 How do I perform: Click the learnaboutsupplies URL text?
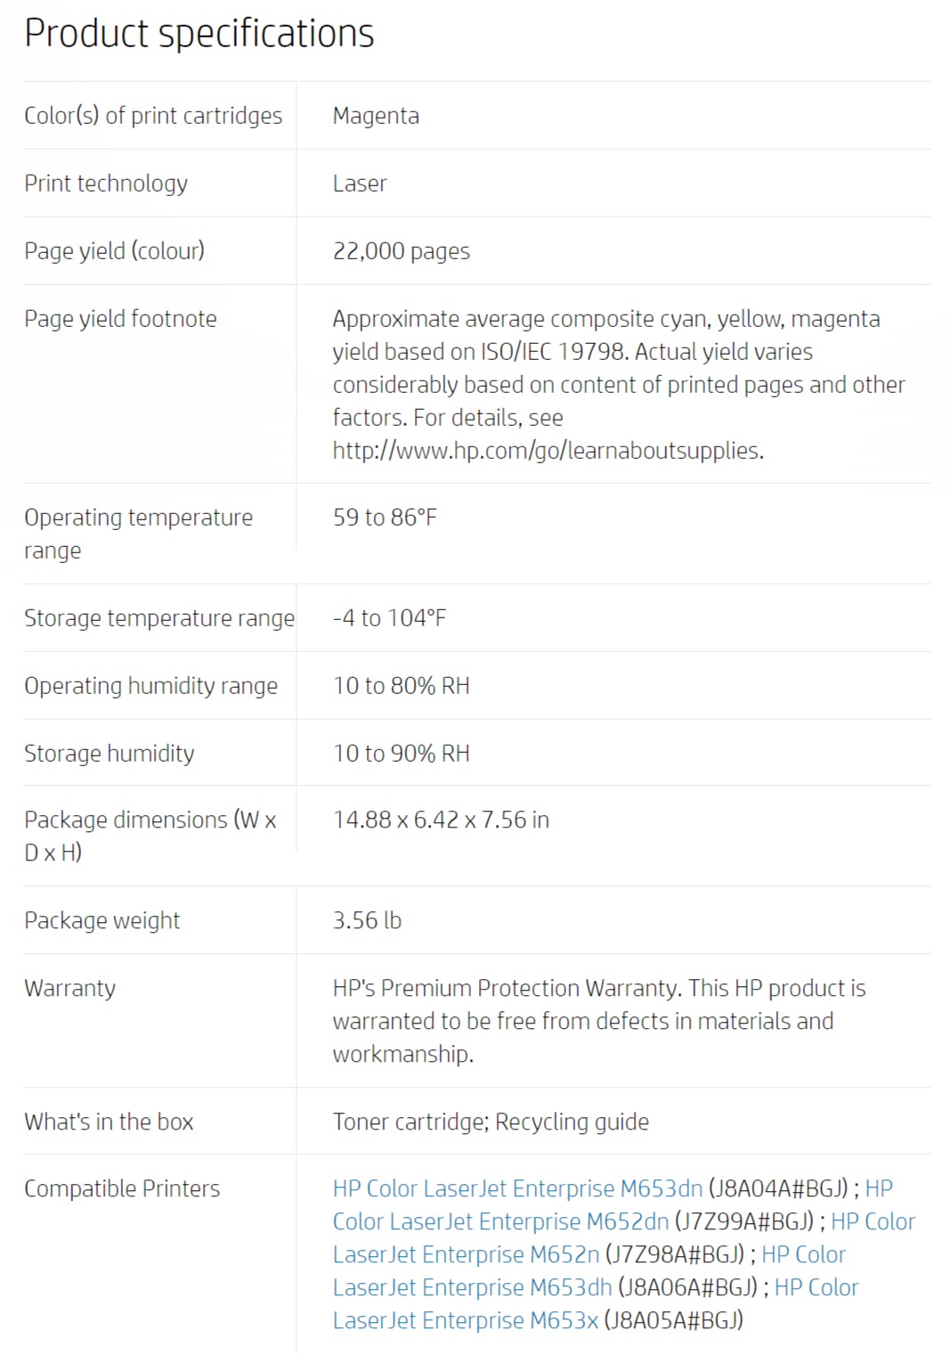tap(548, 451)
